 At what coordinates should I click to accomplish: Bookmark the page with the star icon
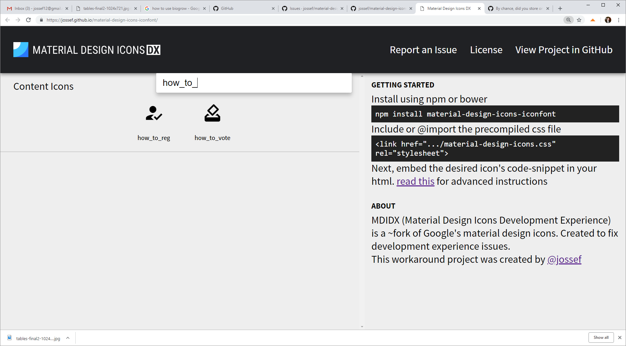click(x=579, y=20)
